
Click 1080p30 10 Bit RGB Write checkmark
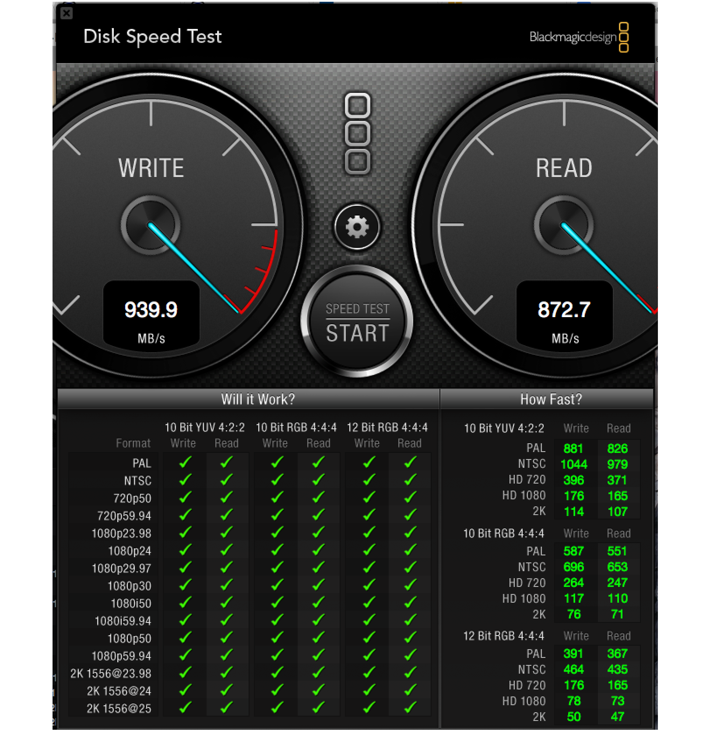pyautogui.click(x=276, y=585)
